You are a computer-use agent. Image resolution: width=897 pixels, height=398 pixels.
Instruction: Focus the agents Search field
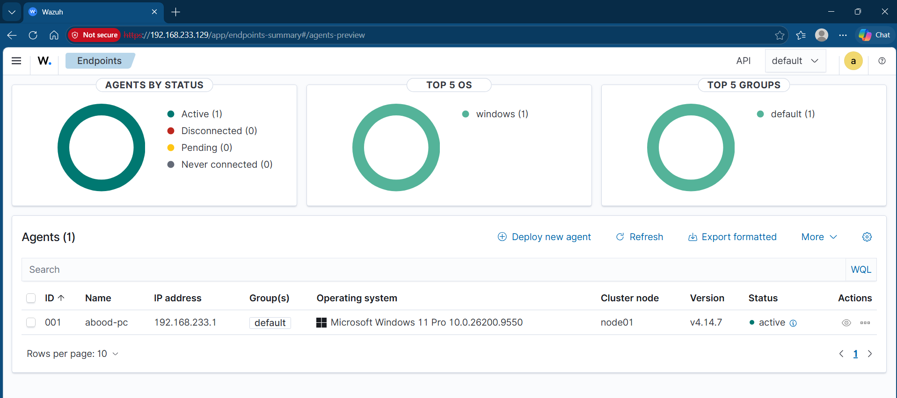433,270
